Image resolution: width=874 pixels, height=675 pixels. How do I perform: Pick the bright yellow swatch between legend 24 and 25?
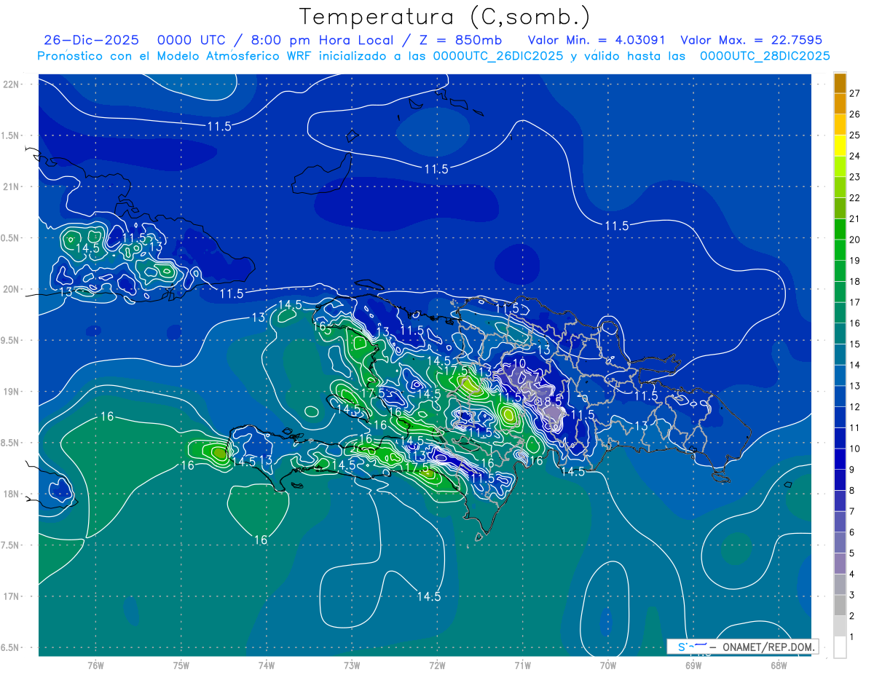pos(840,146)
